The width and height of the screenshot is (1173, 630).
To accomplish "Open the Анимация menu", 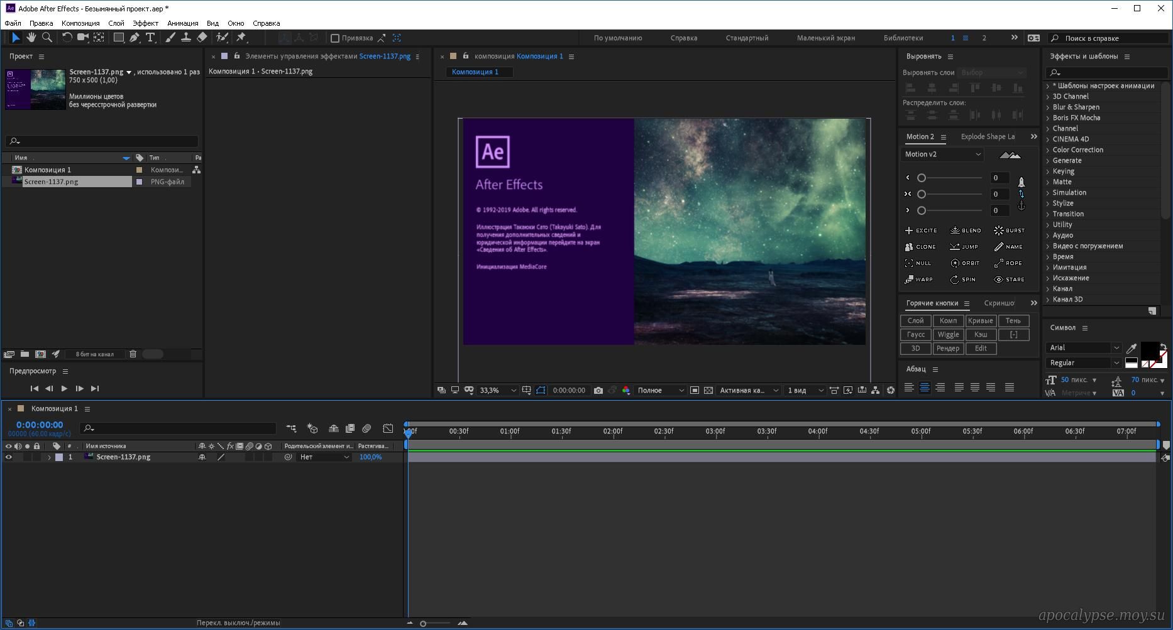I will pos(183,23).
